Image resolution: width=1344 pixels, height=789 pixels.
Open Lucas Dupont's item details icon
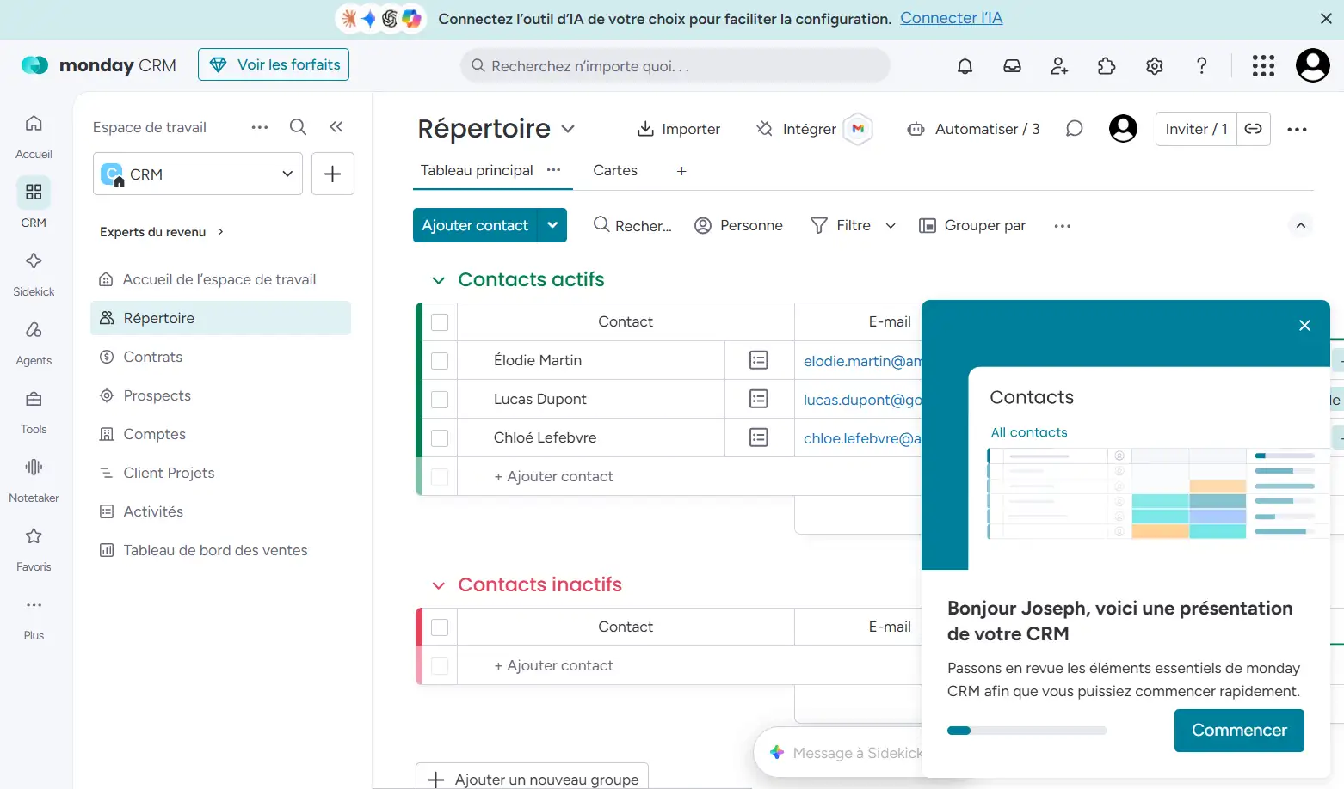coord(759,399)
